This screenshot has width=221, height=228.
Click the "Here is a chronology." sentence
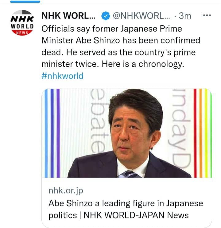click(143, 64)
